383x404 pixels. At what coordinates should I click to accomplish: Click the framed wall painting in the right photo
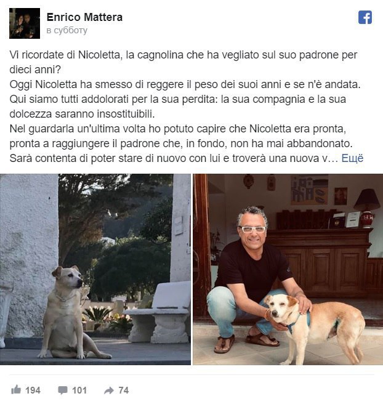[x=309, y=190]
